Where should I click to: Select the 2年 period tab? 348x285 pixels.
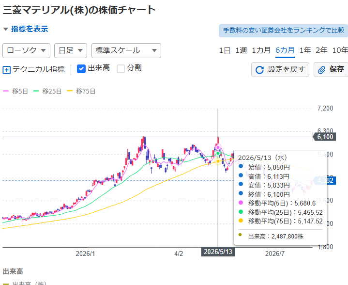(x=321, y=50)
